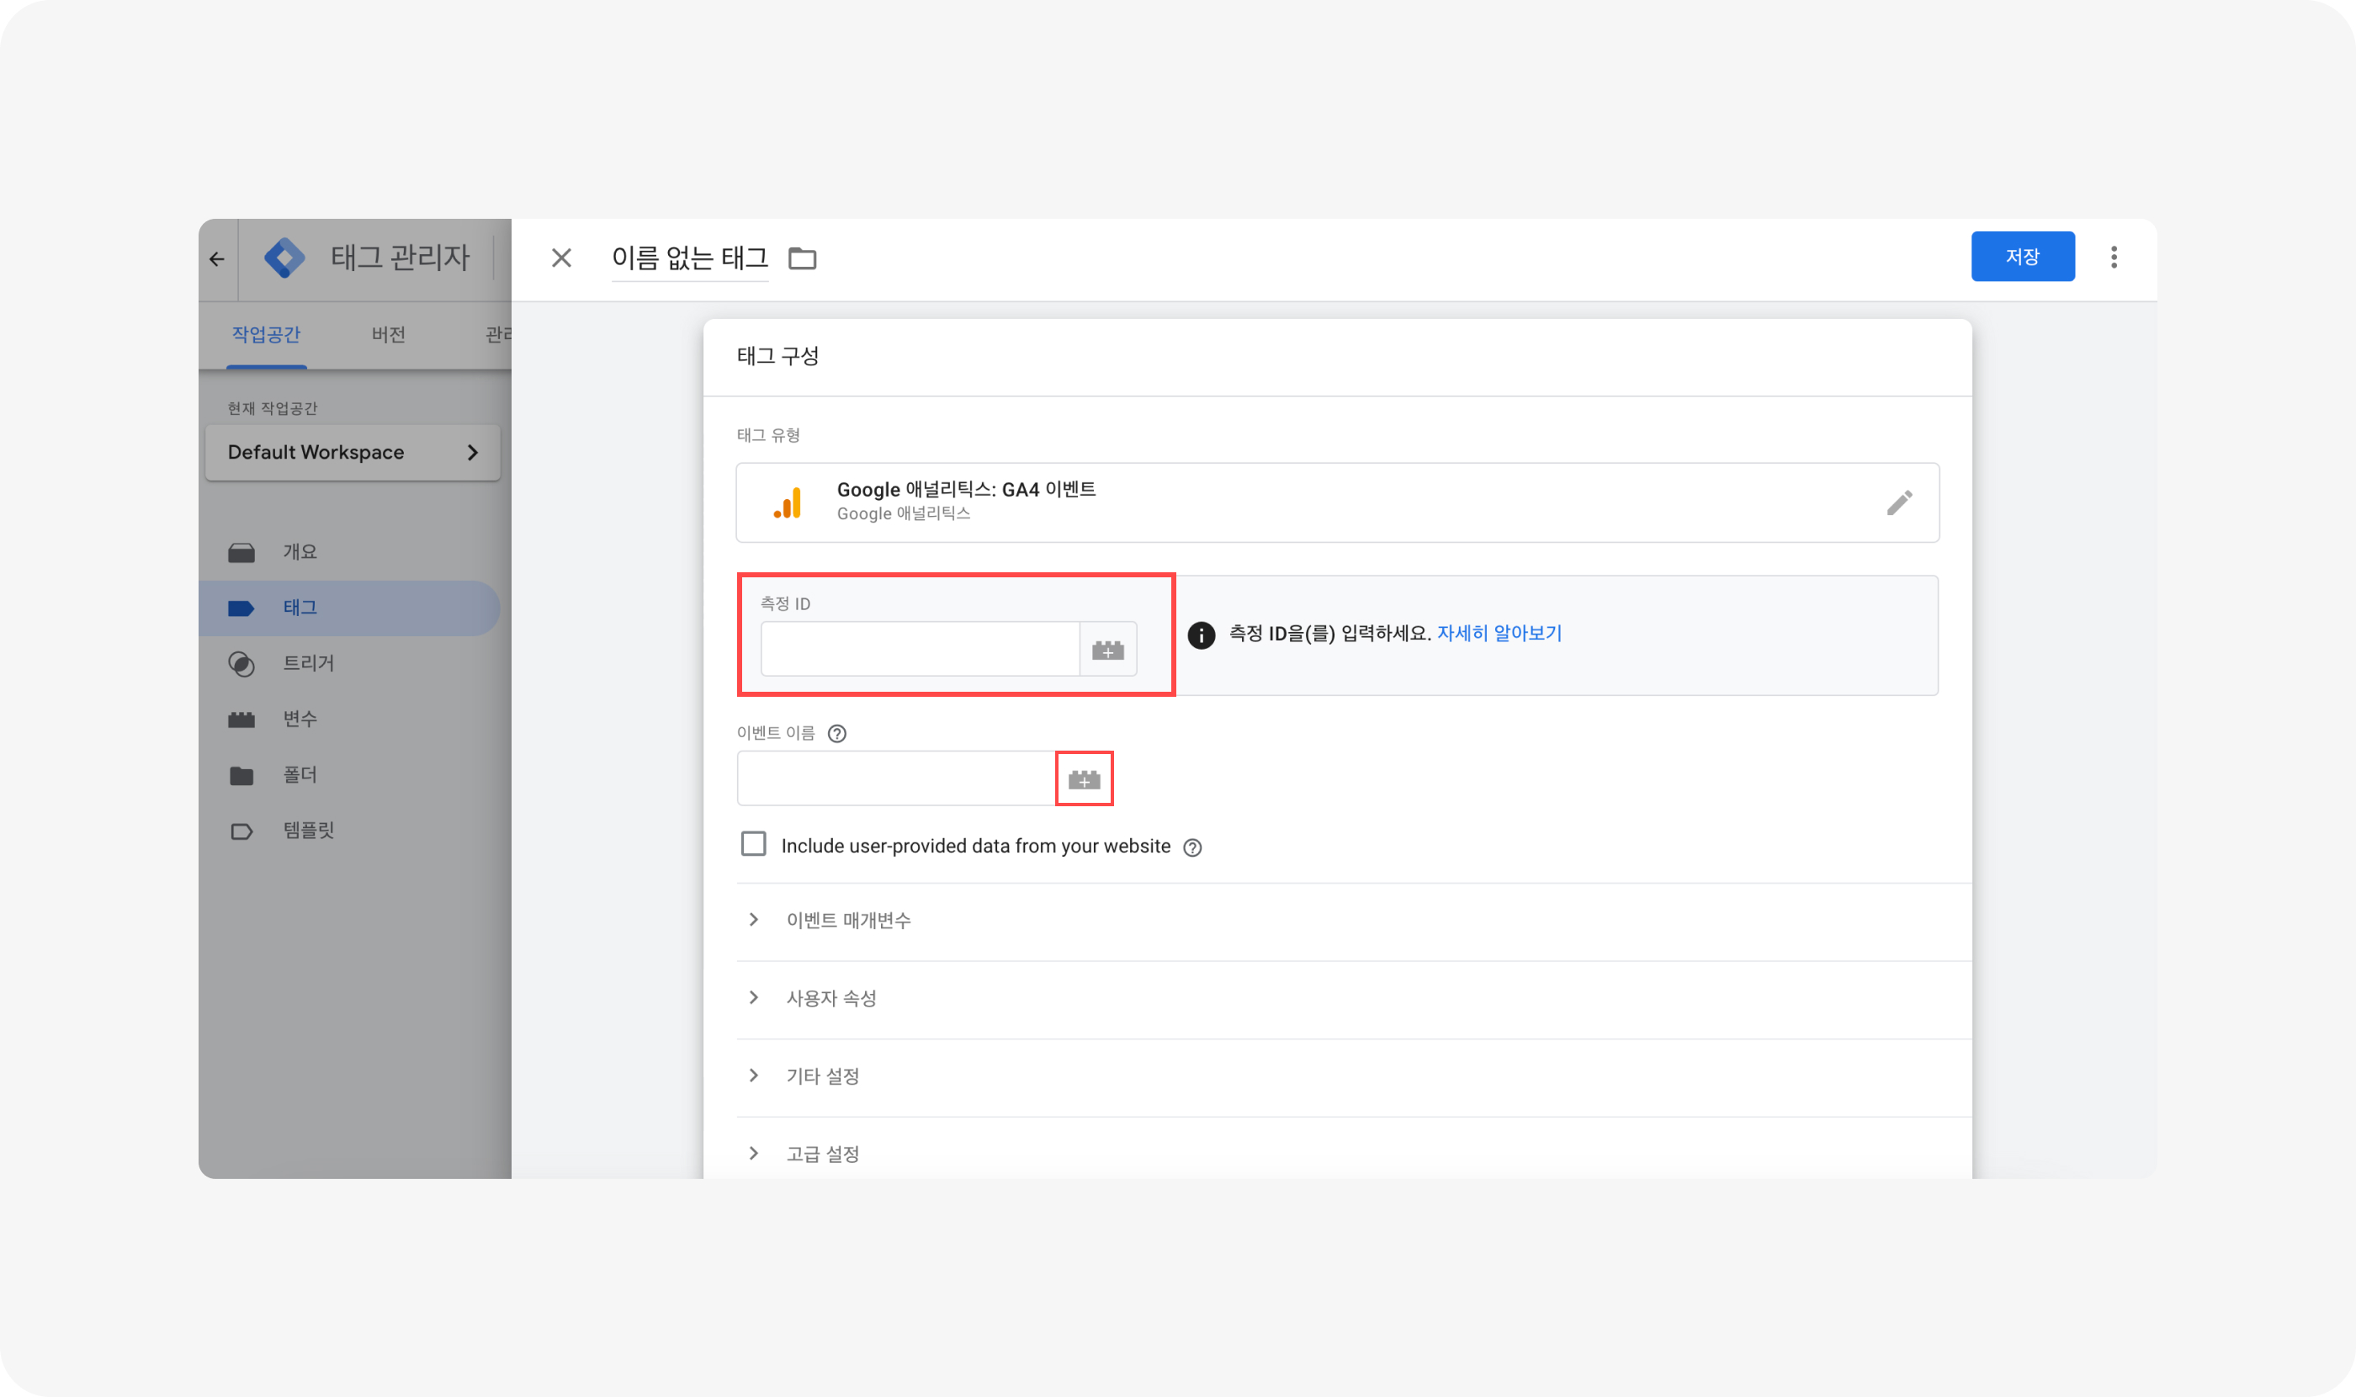
Task: Click the 이름 없는 태그 title to rename
Action: click(690, 258)
